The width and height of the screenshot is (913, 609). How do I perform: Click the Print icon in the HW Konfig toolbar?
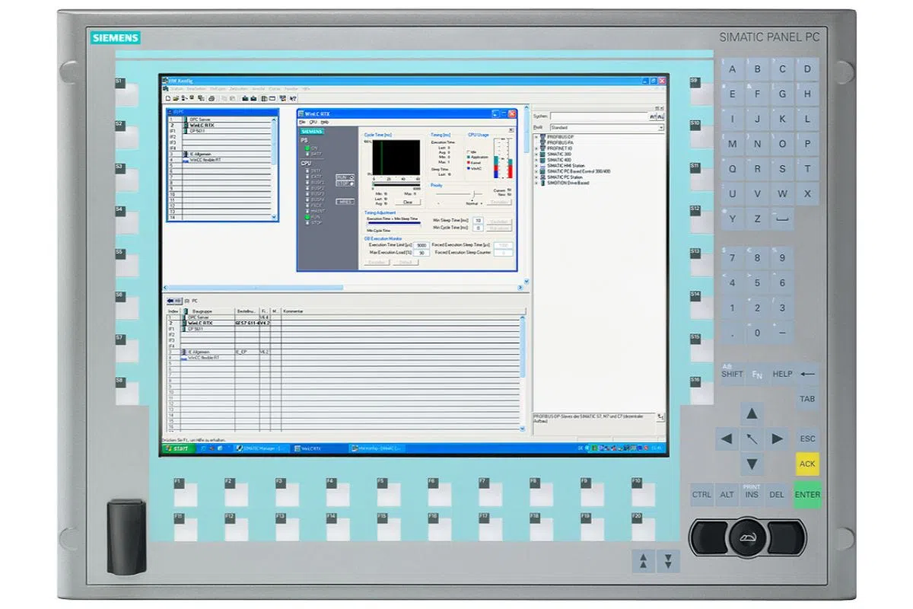(212, 97)
